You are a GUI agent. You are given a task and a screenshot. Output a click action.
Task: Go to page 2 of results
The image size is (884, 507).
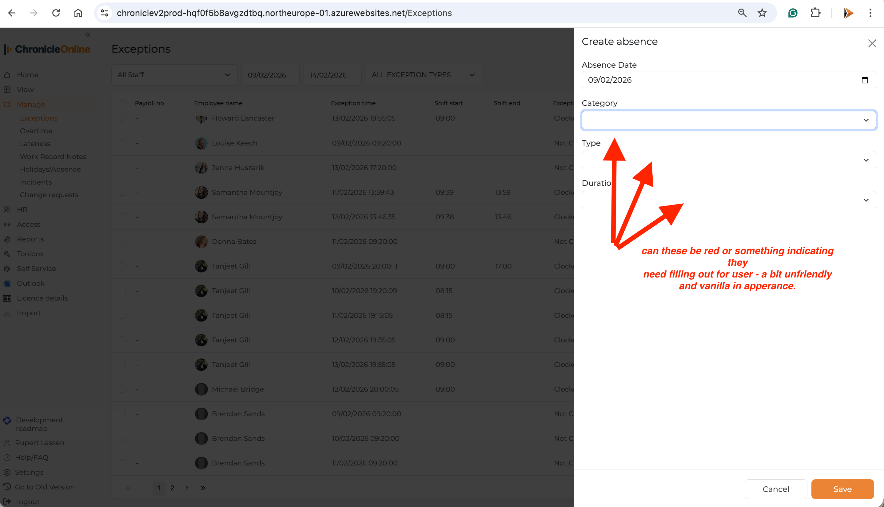(172, 488)
